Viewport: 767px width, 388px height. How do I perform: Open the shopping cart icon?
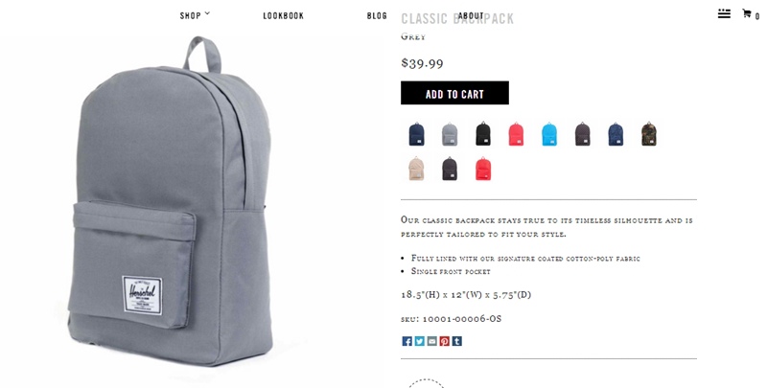(747, 13)
